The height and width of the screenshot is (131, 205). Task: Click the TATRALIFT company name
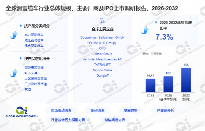point(102,65)
